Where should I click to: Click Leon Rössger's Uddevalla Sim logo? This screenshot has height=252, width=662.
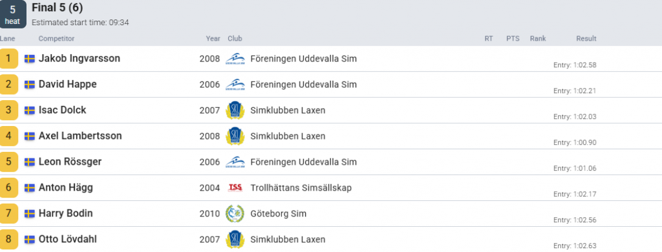tap(235, 162)
